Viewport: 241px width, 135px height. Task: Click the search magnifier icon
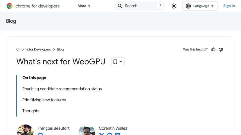[120, 6]
